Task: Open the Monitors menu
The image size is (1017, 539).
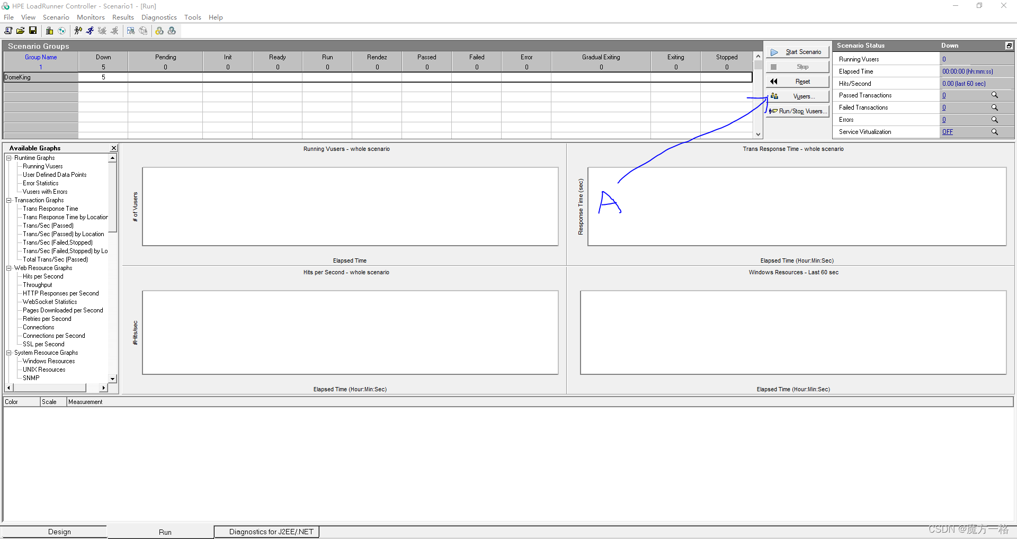Action: [x=91, y=17]
